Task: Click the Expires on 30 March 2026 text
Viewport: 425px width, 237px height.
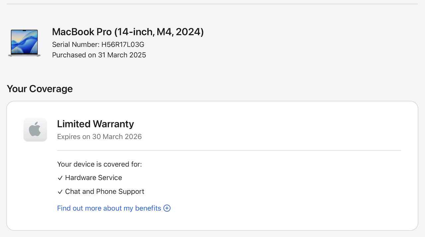Action: coord(99,137)
